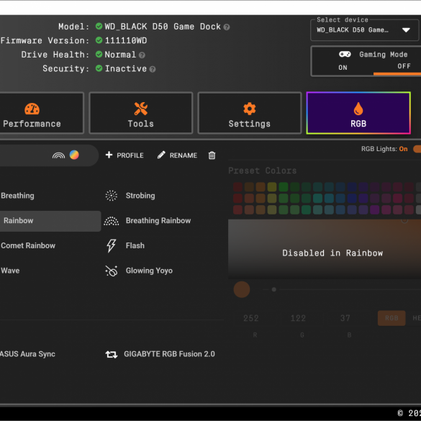
Task: Select the RGB tab
Action: 358,113
